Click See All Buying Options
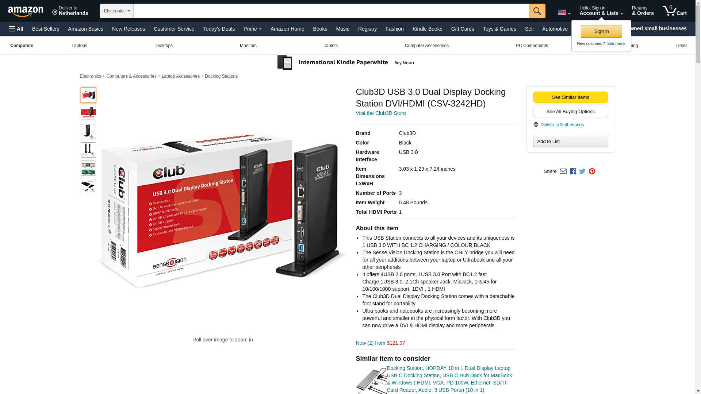Viewport: 701px width, 394px height. (570, 112)
